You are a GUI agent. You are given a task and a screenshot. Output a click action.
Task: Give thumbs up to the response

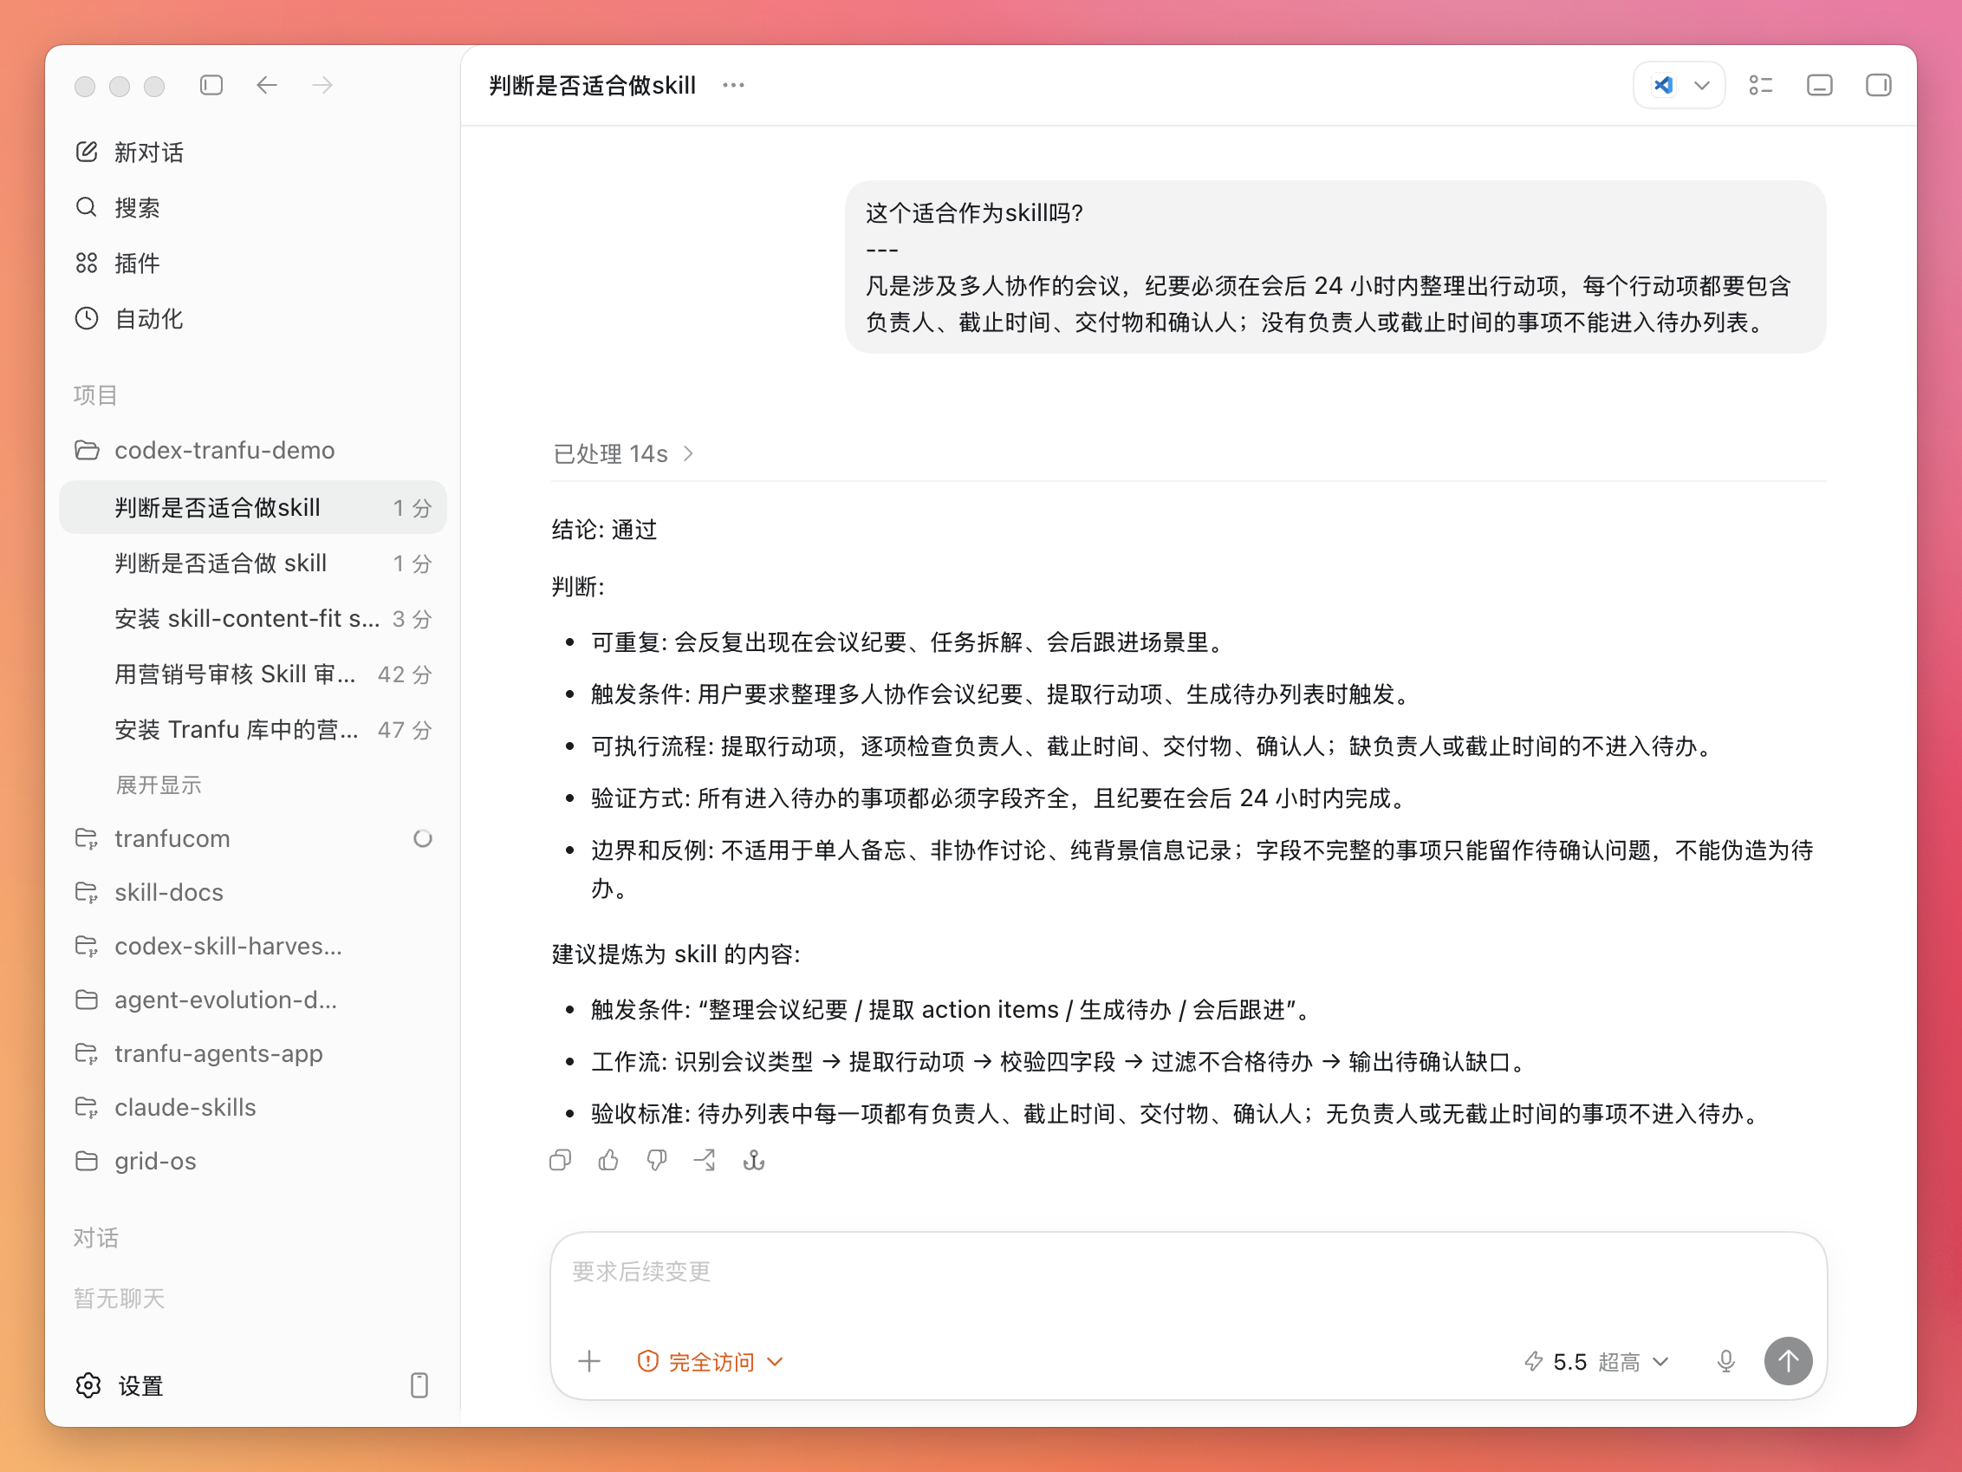click(608, 1161)
